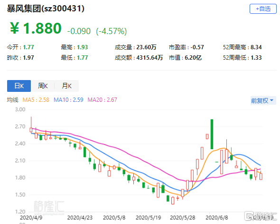Click date label 2020/5/28
Image resolution: width=280 pixels, height=224 pixels.
183,217
